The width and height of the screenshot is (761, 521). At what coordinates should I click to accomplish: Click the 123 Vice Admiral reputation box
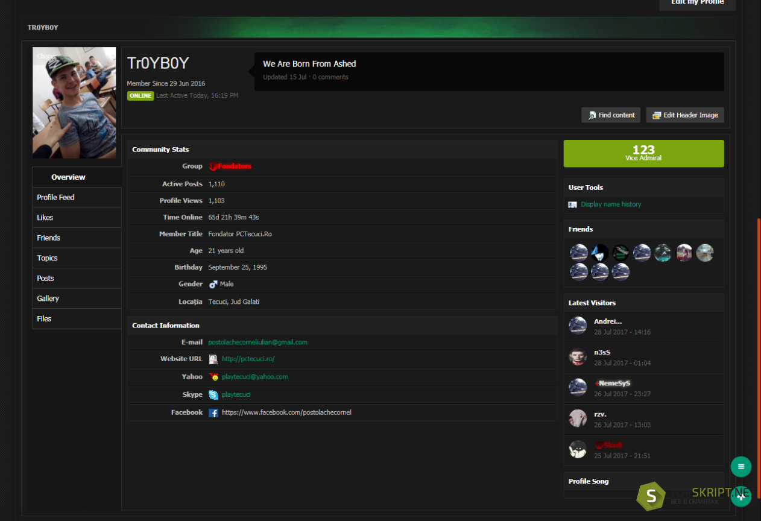click(643, 153)
